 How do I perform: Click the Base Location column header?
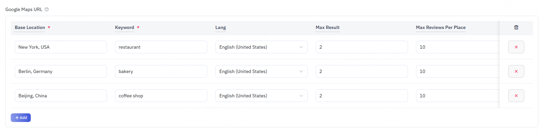30,27
